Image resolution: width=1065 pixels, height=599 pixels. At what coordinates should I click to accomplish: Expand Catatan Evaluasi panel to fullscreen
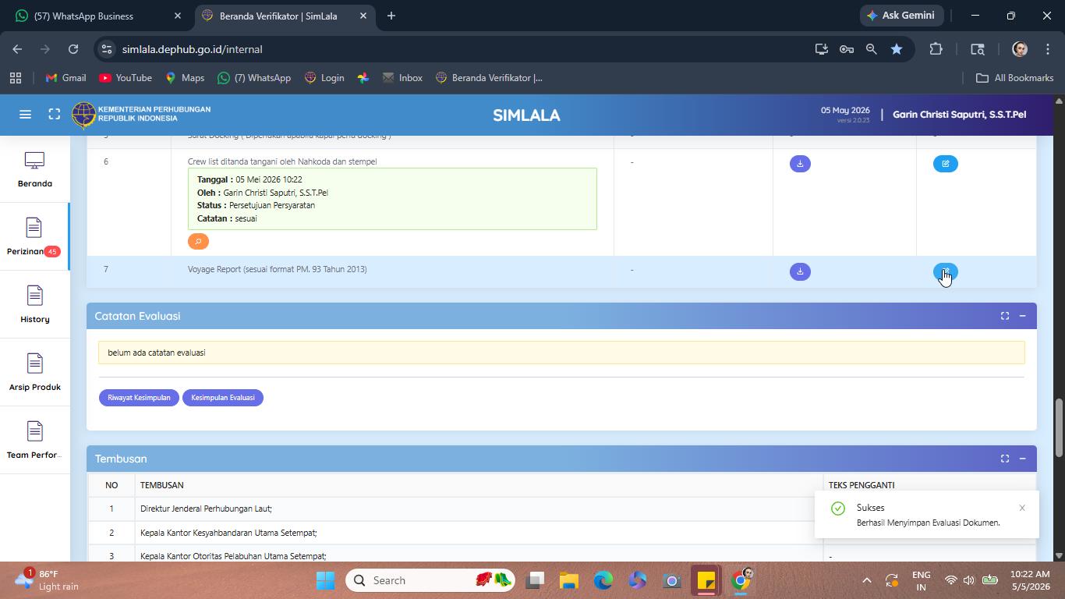[1005, 316]
